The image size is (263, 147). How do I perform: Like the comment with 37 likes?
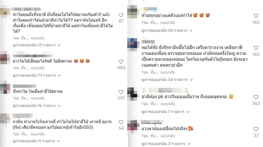[x=256, y=129]
